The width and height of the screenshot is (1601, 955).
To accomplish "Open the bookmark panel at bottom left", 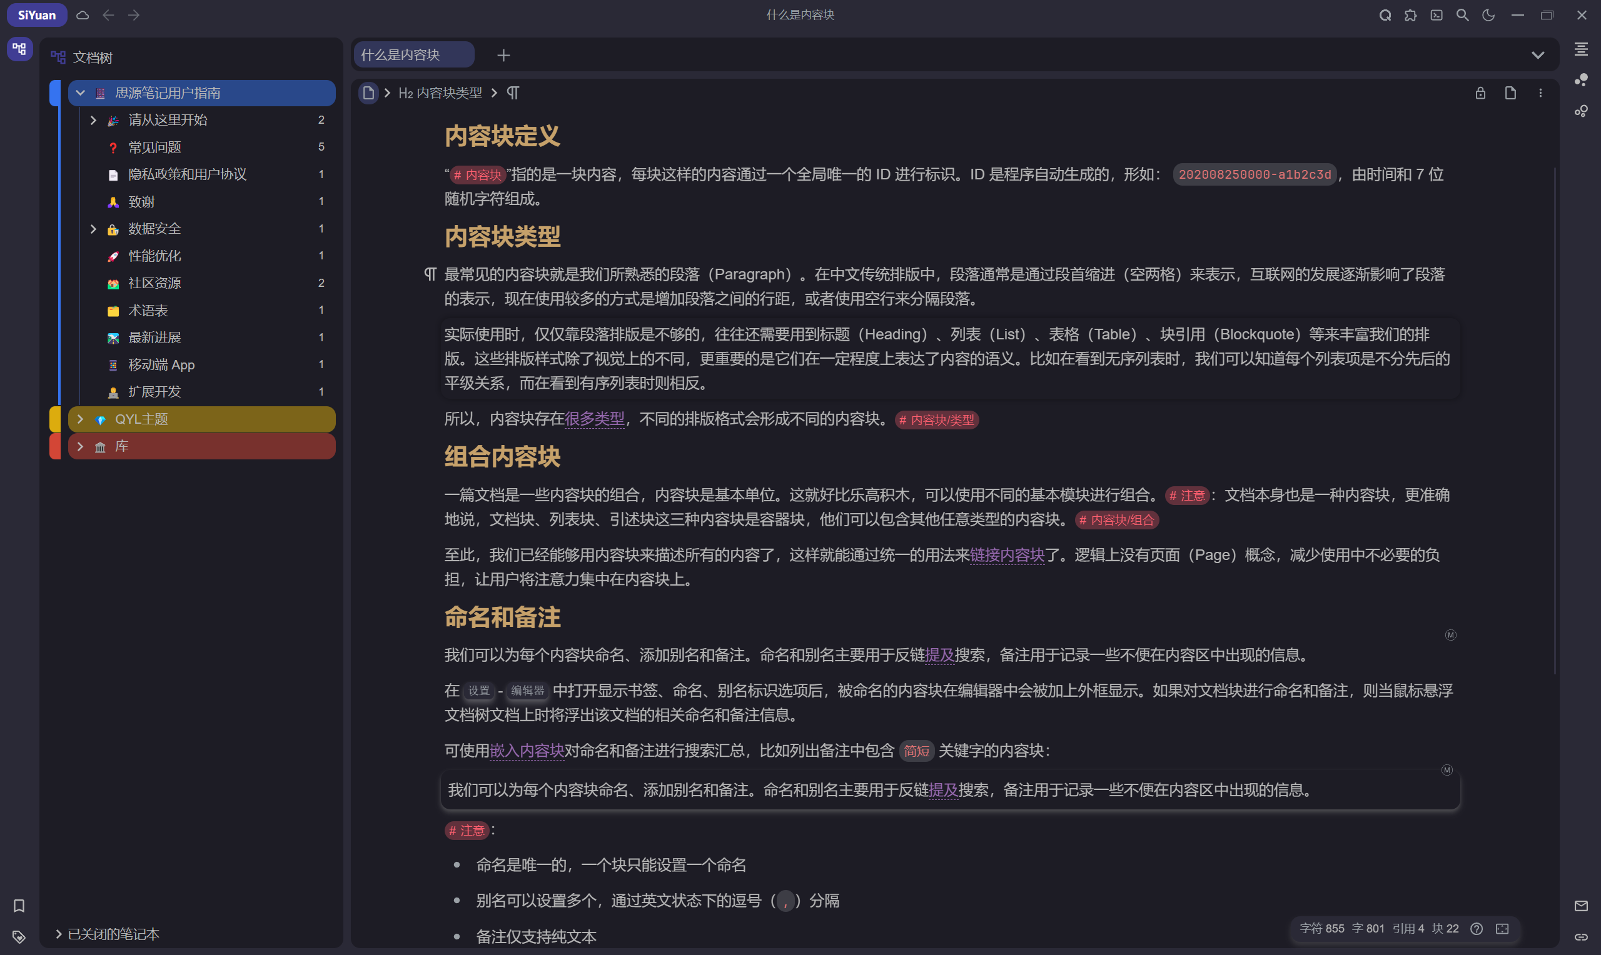I will pos(19,906).
